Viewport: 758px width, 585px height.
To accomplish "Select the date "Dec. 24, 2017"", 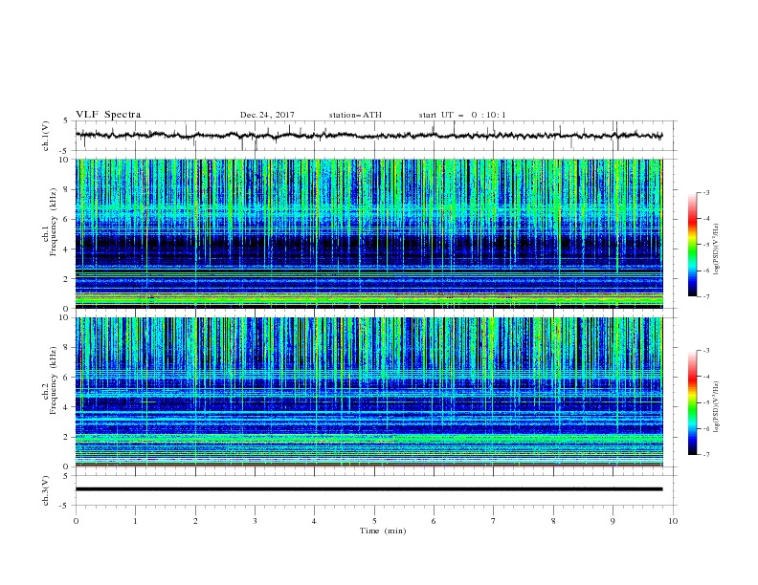I will [267, 115].
